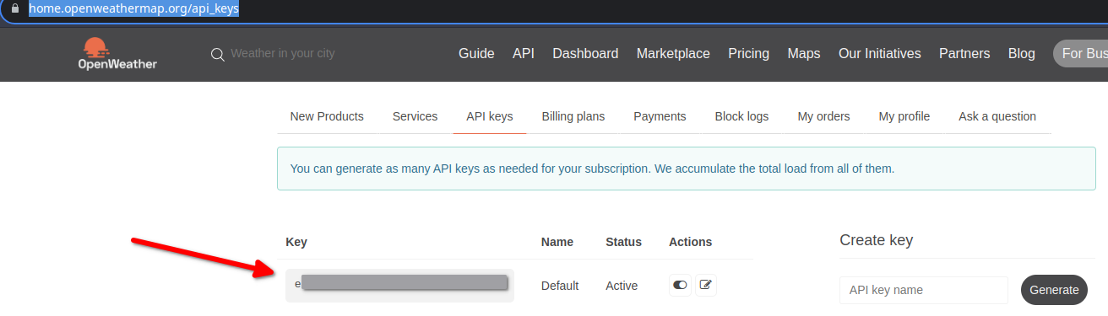Viewport: 1108px width, 316px height.
Task: Open the Blog link
Action: (x=1022, y=53)
